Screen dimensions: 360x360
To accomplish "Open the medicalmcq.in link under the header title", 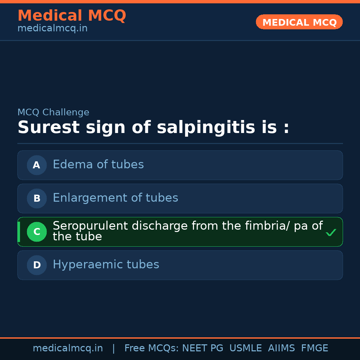I will point(52,29).
